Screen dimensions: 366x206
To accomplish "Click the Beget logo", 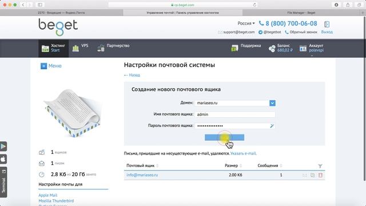I will coord(58,27).
